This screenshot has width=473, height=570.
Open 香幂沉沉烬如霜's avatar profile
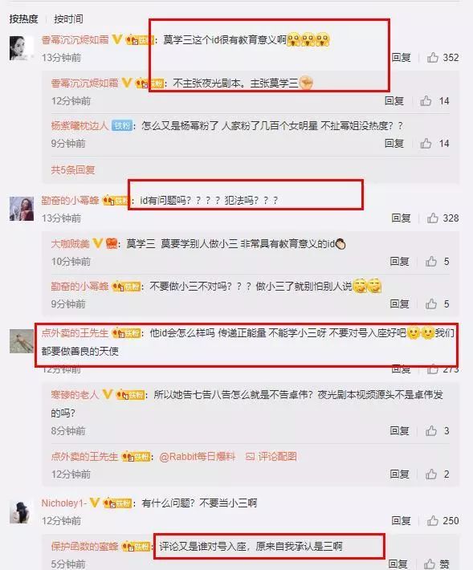tap(22, 48)
